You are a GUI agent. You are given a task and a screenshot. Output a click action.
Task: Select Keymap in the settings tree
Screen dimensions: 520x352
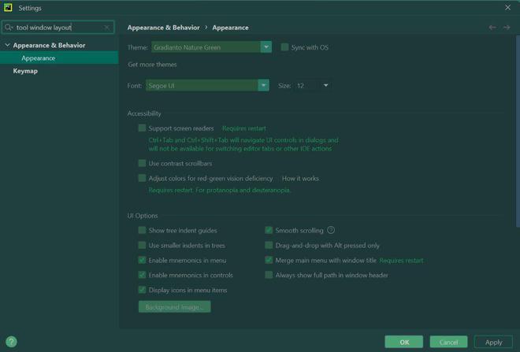click(25, 71)
